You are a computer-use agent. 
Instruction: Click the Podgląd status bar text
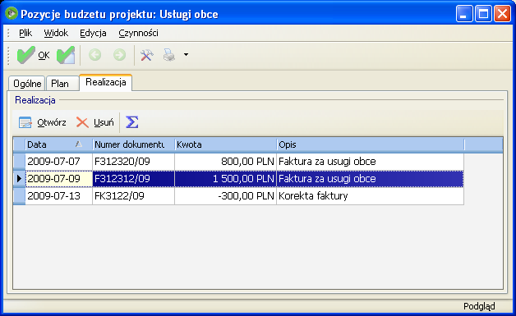tap(479, 306)
